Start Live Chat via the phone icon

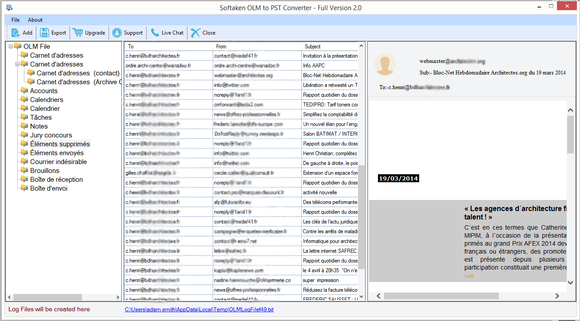click(x=155, y=32)
